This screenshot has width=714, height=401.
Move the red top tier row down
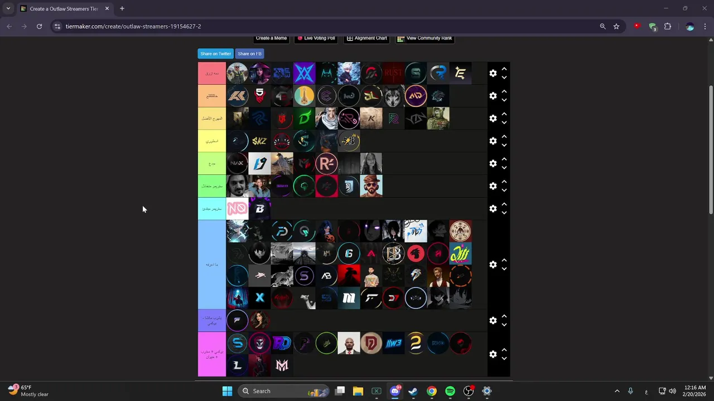(504, 77)
